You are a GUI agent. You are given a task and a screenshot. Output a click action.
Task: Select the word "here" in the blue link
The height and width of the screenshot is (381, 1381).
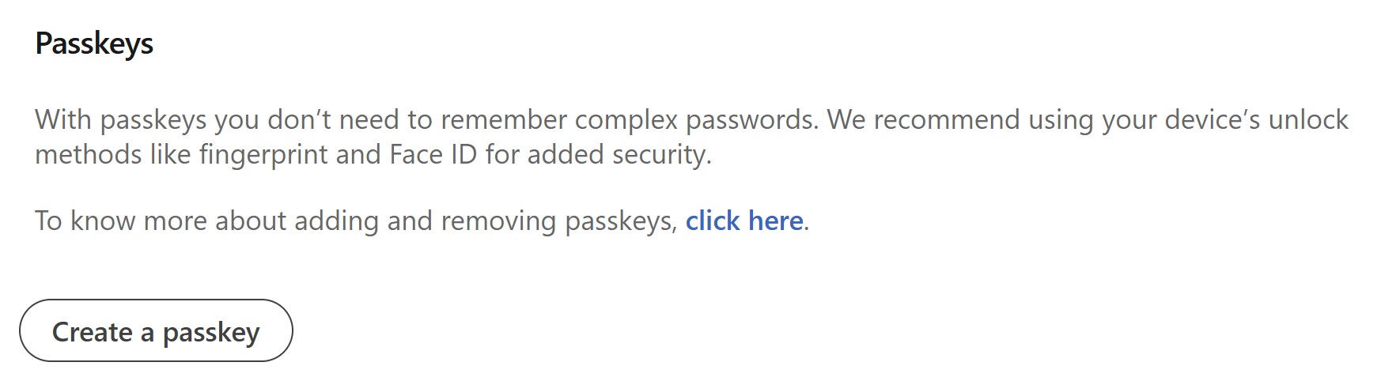776,221
